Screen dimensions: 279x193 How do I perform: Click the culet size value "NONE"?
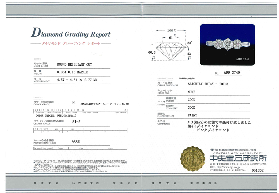click(191, 92)
